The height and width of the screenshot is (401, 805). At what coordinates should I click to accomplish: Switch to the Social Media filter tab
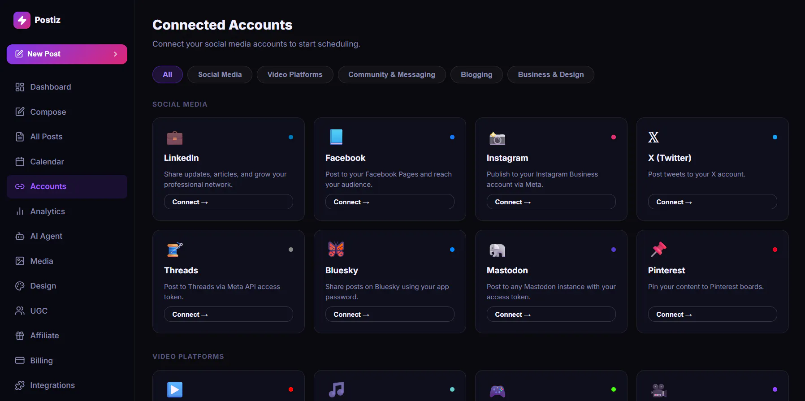tap(220, 75)
